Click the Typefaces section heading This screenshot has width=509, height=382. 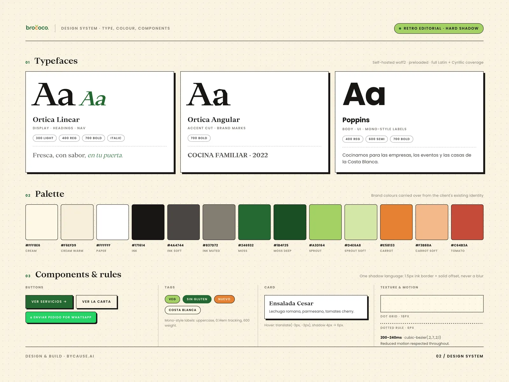(56, 61)
